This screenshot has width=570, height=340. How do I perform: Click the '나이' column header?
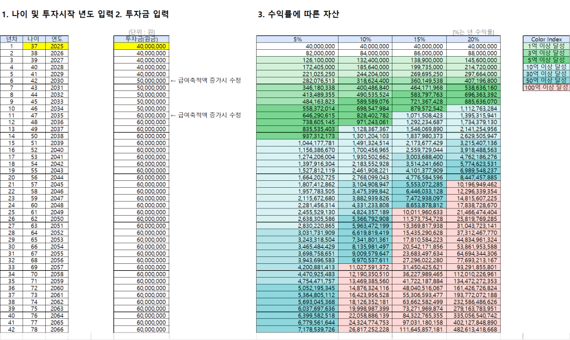click(34, 39)
